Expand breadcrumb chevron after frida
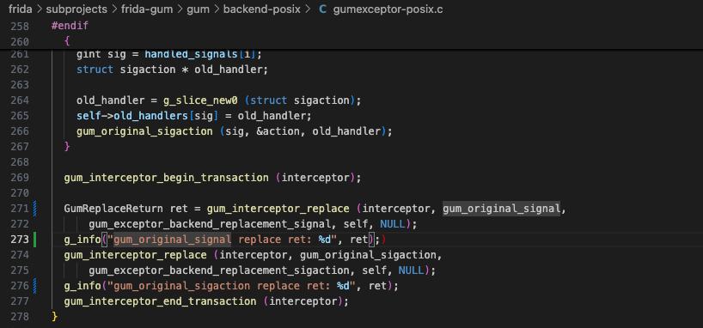 click(x=39, y=9)
